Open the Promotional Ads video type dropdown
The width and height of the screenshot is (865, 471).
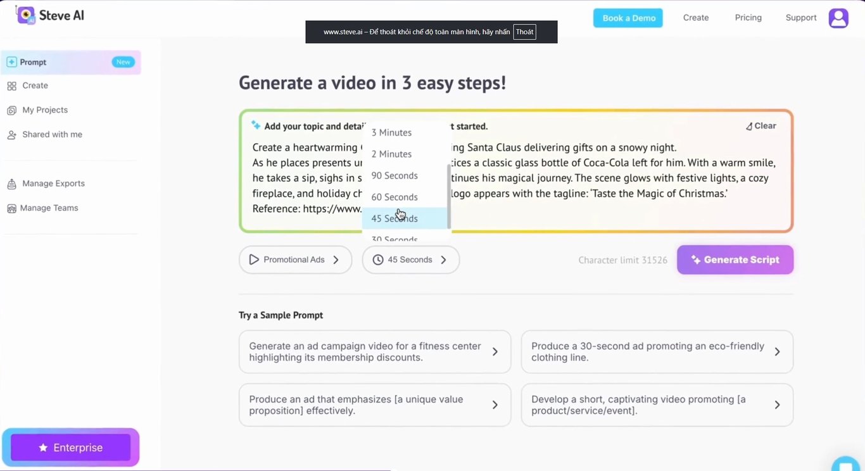(295, 260)
